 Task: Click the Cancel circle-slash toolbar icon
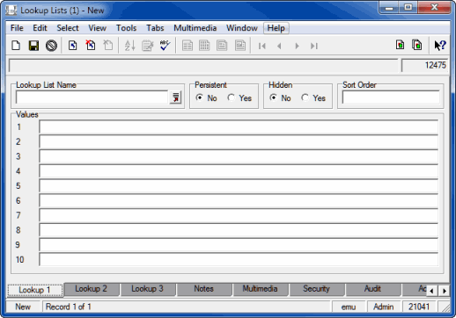pos(51,46)
